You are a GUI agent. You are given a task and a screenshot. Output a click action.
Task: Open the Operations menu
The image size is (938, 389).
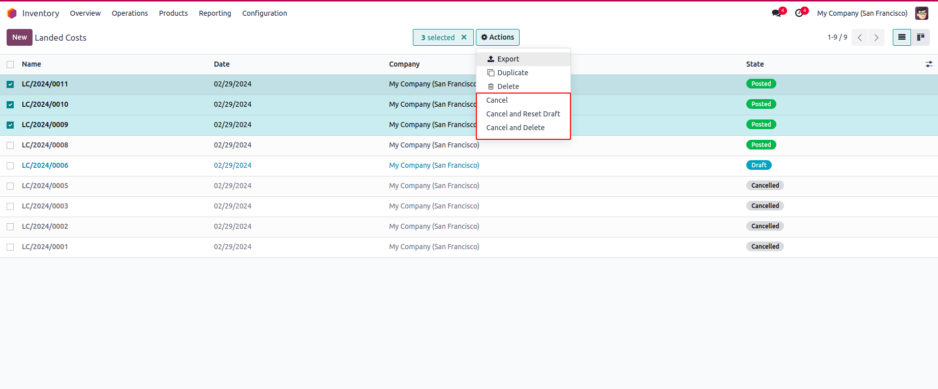130,13
